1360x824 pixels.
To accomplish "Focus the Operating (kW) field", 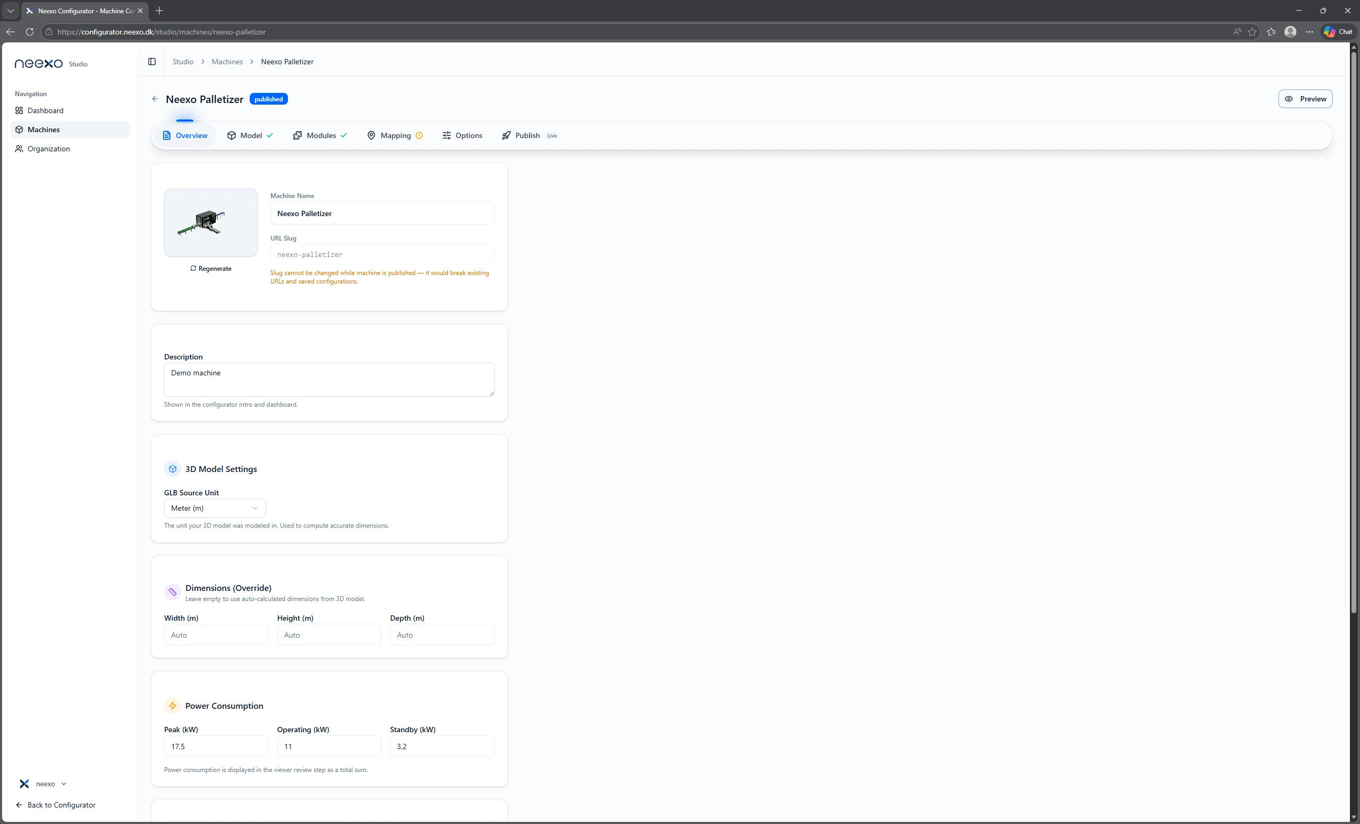I will (329, 747).
